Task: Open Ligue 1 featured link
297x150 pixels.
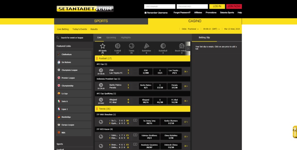Action: [74, 109]
